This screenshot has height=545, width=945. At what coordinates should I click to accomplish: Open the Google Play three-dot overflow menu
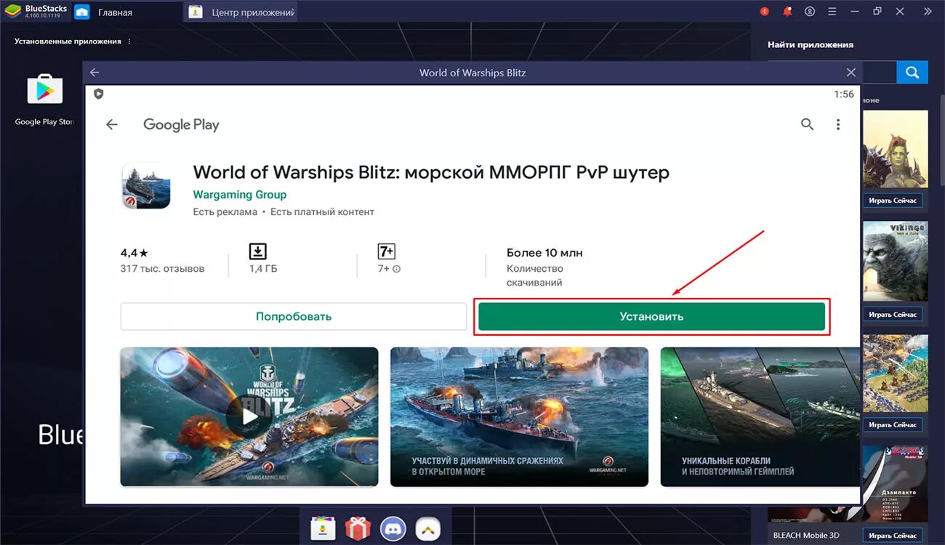pos(838,124)
